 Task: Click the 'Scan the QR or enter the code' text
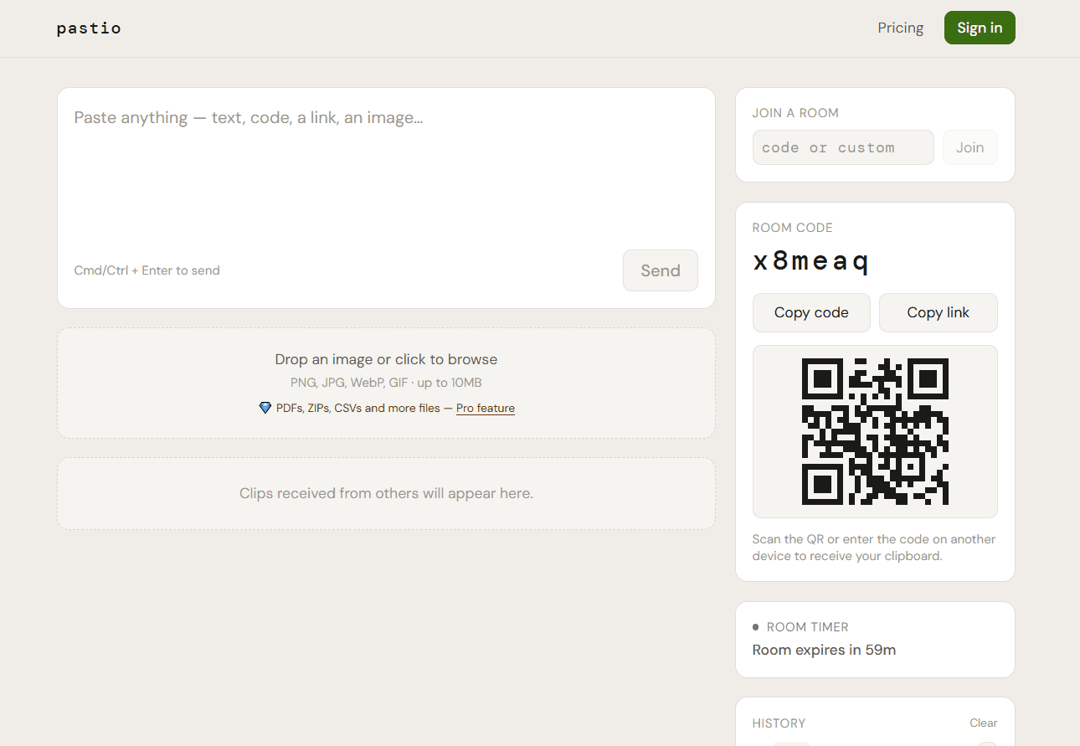(x=874, y=548)
